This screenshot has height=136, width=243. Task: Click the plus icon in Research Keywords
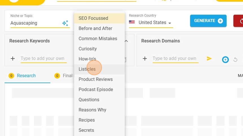coord(13,59)
